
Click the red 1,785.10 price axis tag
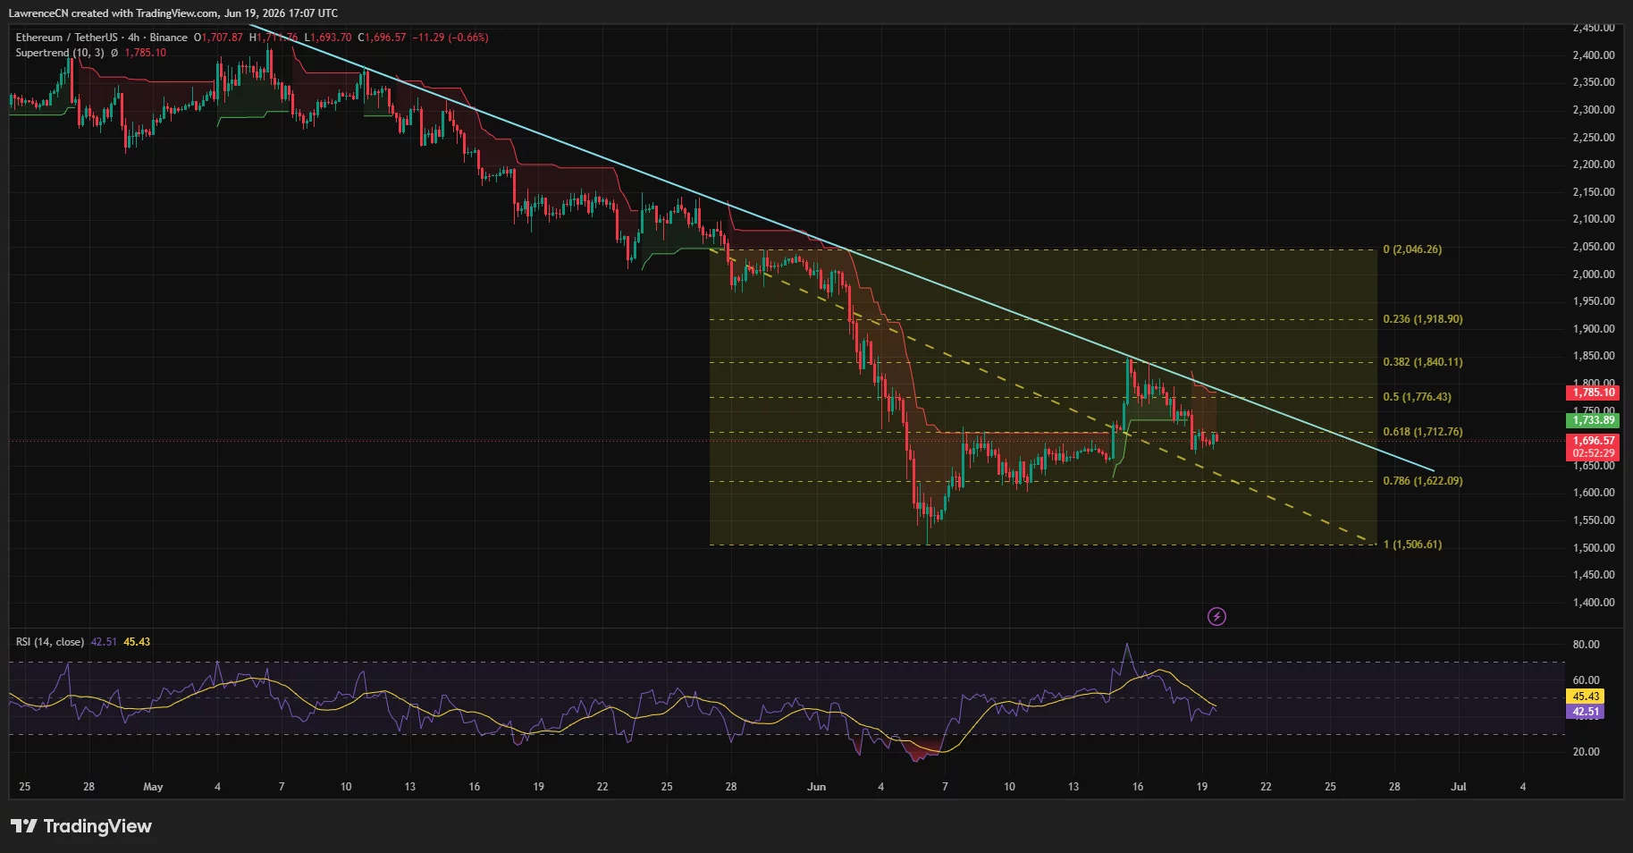pos(1595,393)
